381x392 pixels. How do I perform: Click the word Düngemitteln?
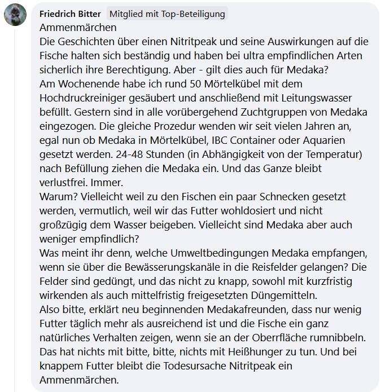point(284,296)
